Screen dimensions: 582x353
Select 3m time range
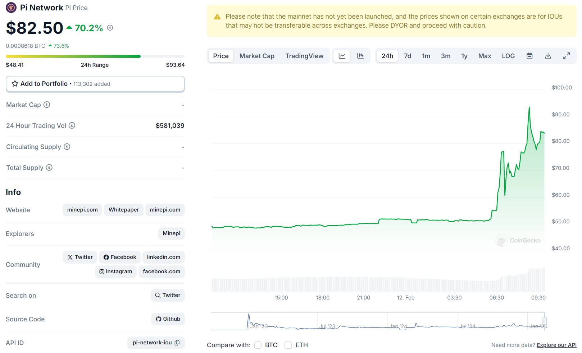pos(446,56)
